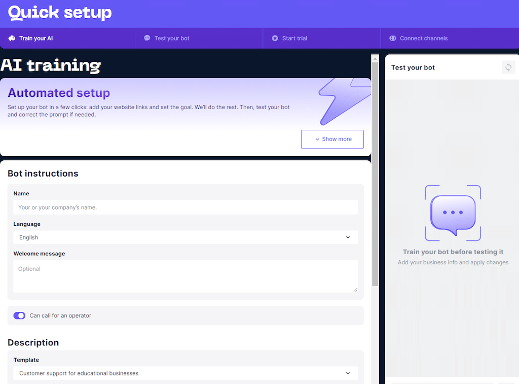Screen dimensions: 519x384
Task: Click the chat bubble illustration in the test panel
Action: pyautogui.click(x=453, y=213)
